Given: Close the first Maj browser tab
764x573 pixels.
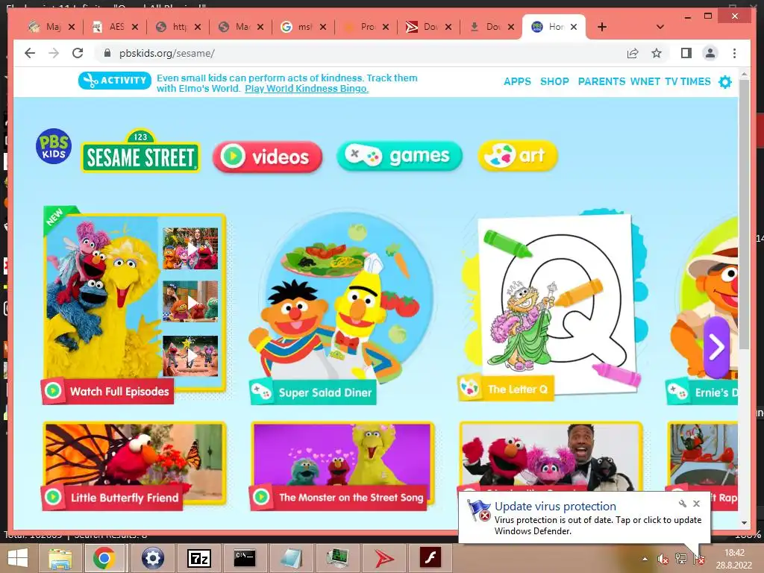Looking at the screenshot, I should pos(72,27).
